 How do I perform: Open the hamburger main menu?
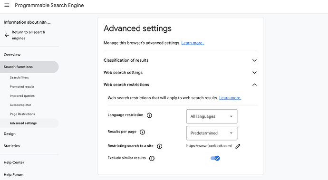(7, 5)
